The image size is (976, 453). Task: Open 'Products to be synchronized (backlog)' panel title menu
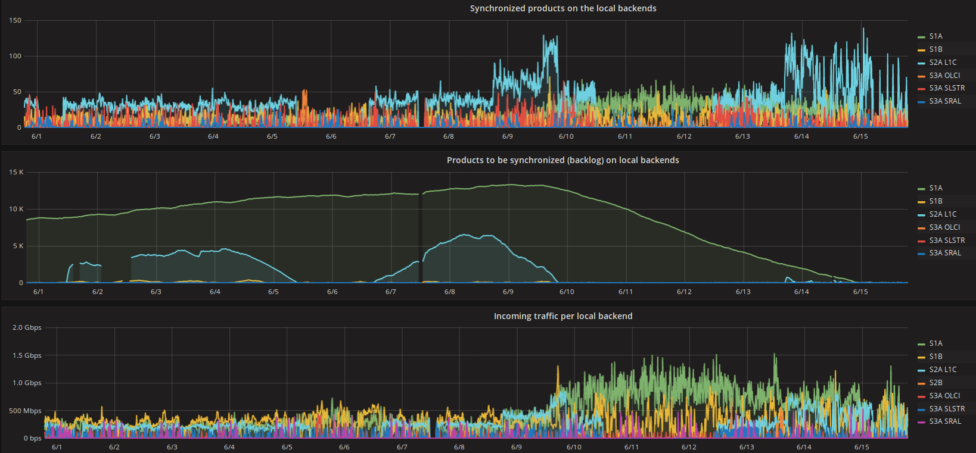pyautogui.click(x=562, y=160)
